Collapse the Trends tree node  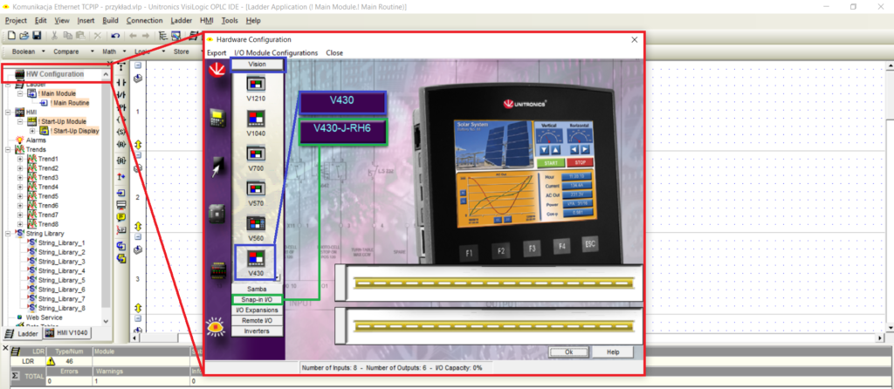[x=9, y=149]
